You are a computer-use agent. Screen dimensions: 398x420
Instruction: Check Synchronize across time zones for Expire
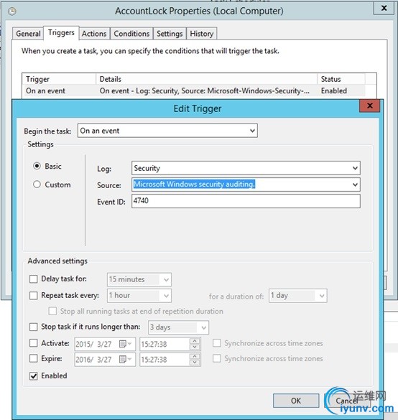tap(216, 358)
